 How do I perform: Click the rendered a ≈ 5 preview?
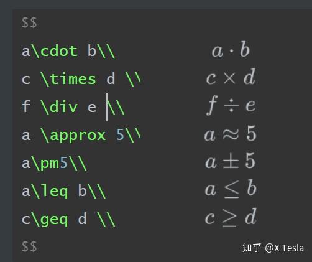(231, 134)
